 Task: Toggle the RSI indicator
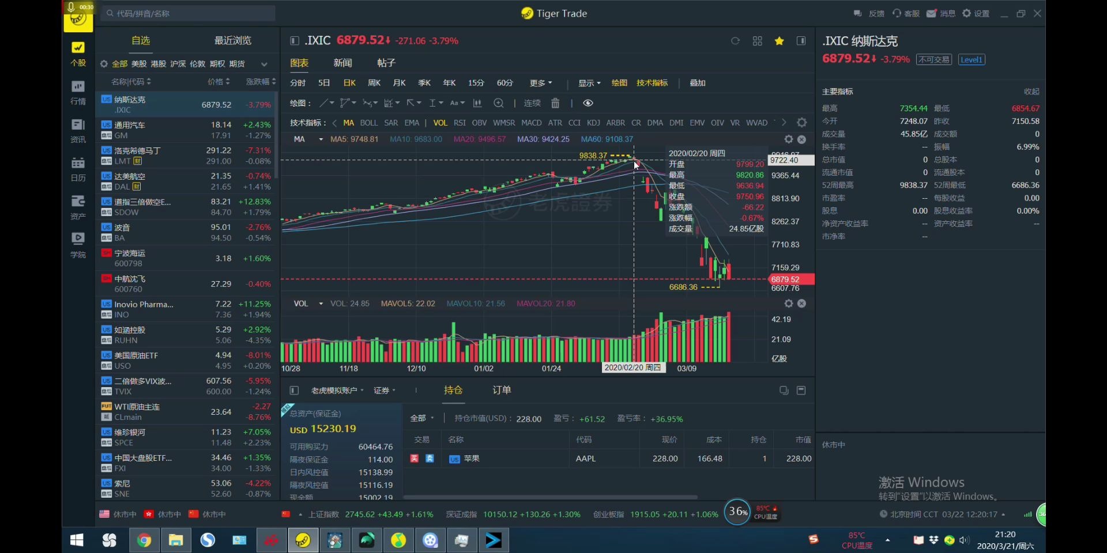coord(460,123)
